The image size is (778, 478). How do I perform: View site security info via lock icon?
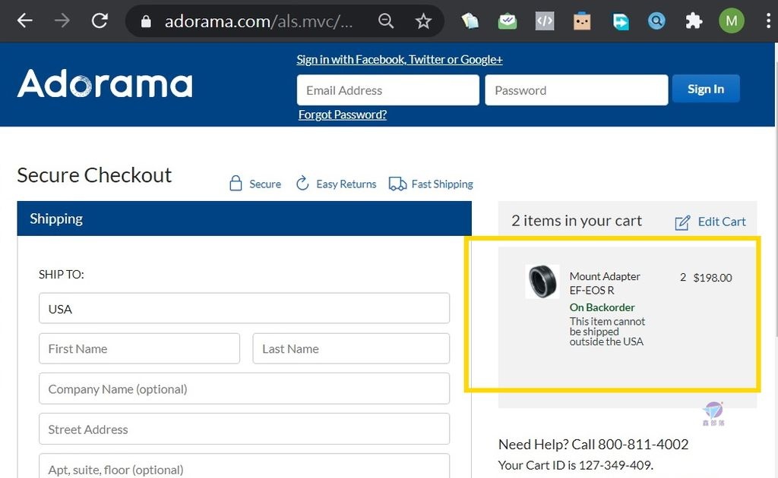click(146, 21)
